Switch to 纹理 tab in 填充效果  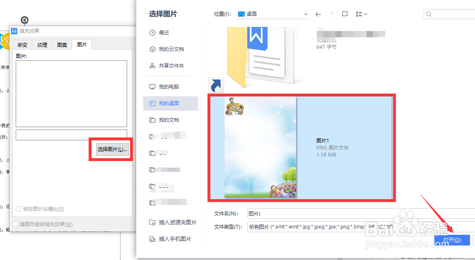point(42,45)
